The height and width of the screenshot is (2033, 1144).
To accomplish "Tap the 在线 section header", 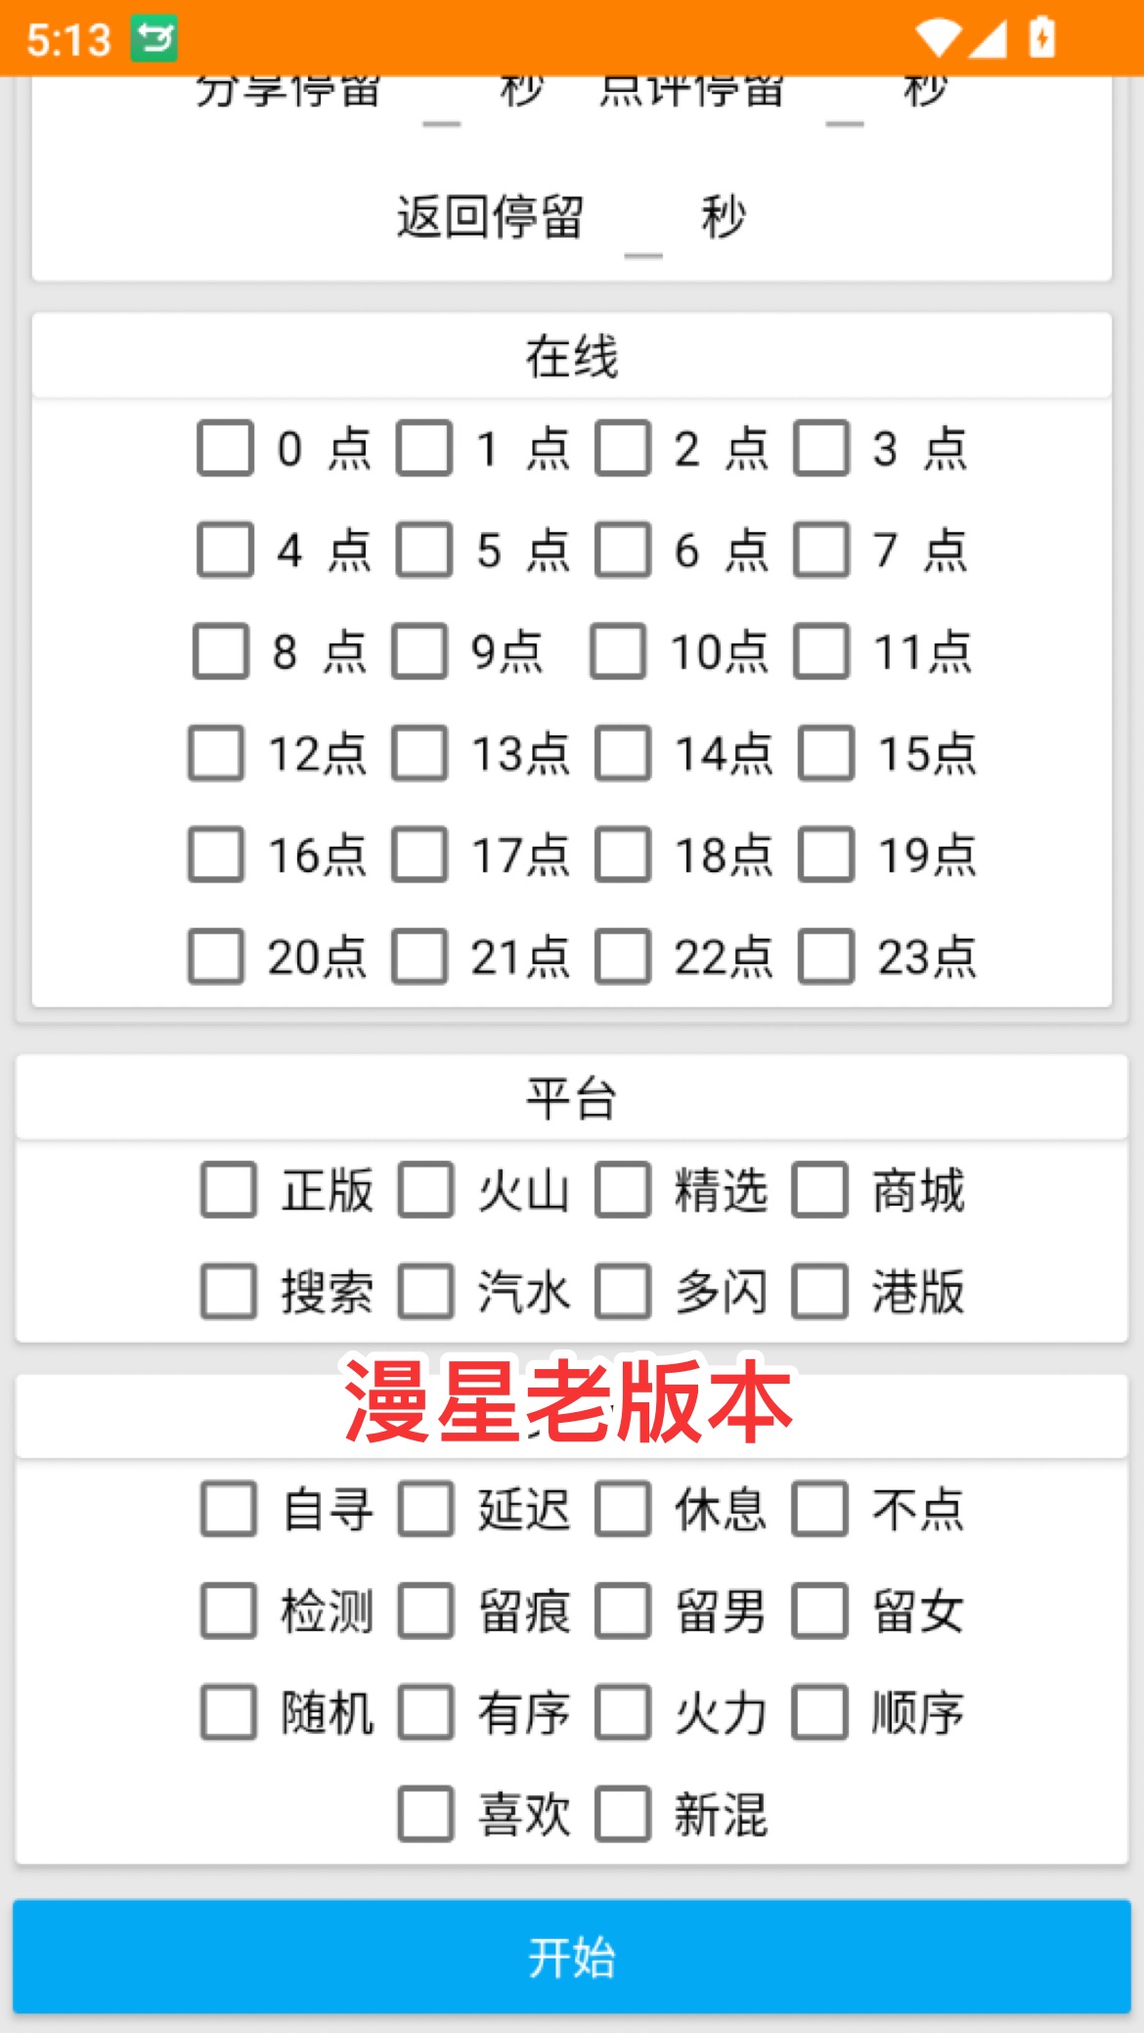I will click(571, 356).
